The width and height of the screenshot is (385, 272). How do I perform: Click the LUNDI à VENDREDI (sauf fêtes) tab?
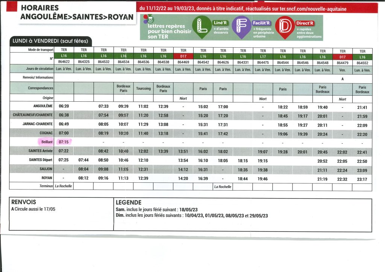pos(50,41)
